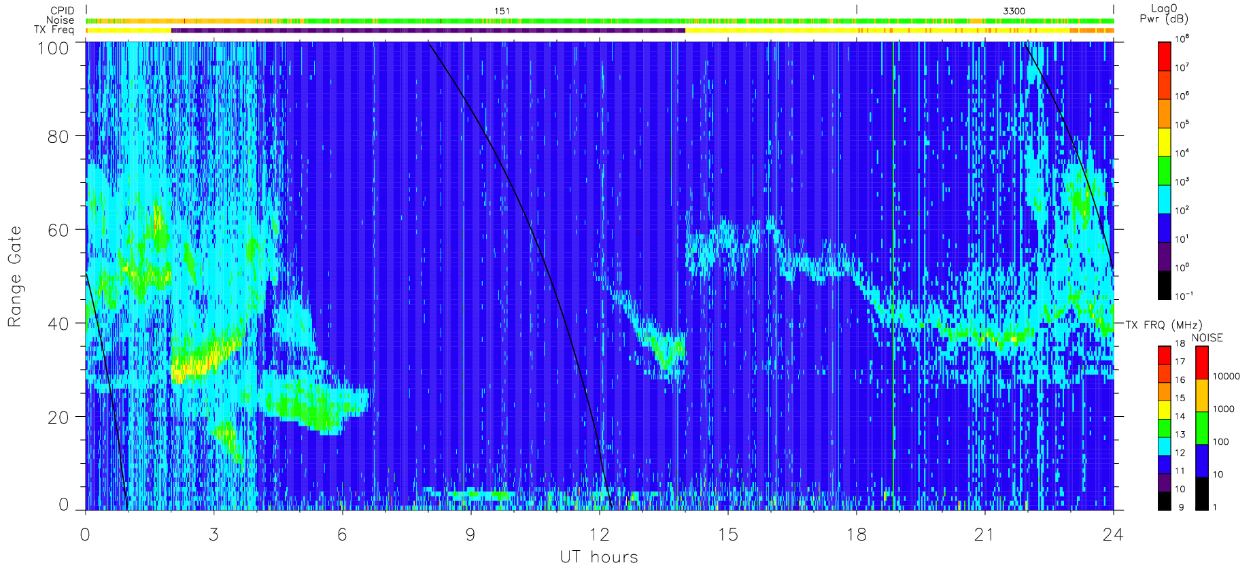Pick the green segment of NOISE colorbar
The height and width of the screenshot is (578, 1253).
[1202, 428]
